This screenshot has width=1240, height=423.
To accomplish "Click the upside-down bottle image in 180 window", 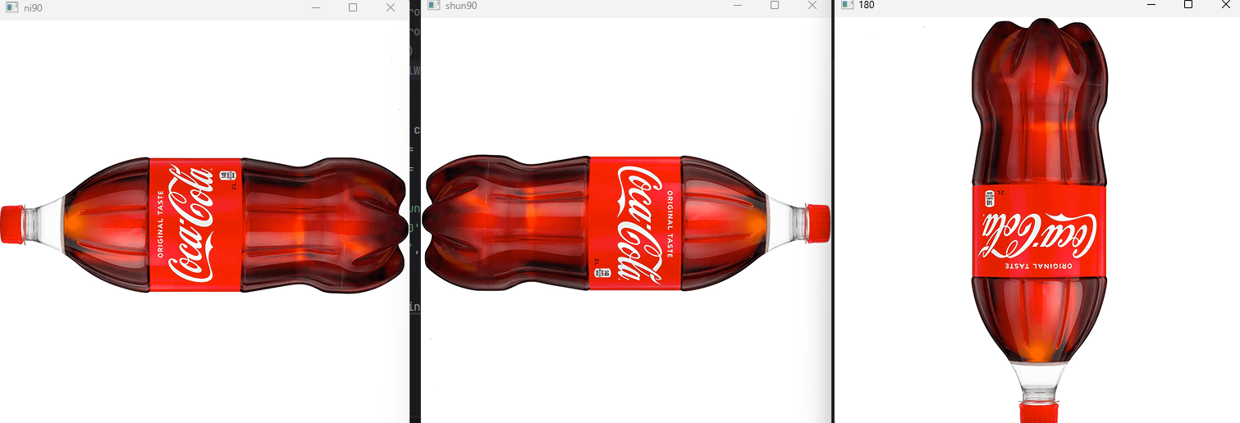I will pos(1039,220).
